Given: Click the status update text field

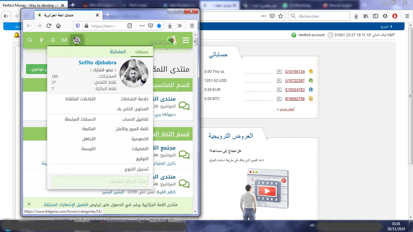Looking at the screenshot, I should [100, 182].
